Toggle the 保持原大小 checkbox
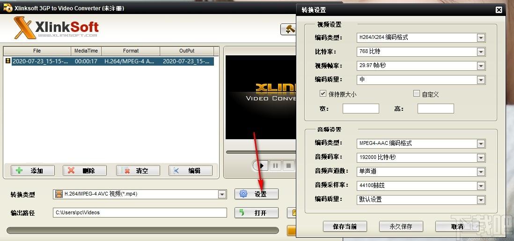Image resolution: width=514 pixels, height=241 pixels. coord(323,94)
